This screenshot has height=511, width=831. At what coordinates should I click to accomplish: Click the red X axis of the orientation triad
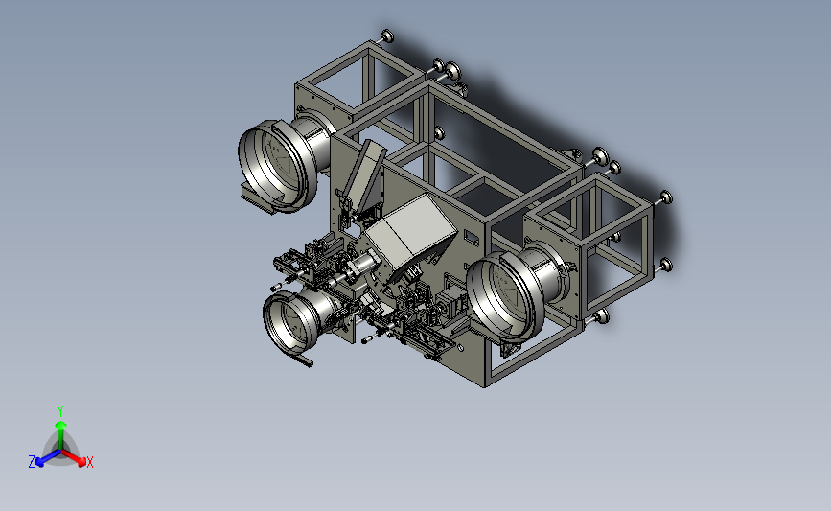coord(74,457)
